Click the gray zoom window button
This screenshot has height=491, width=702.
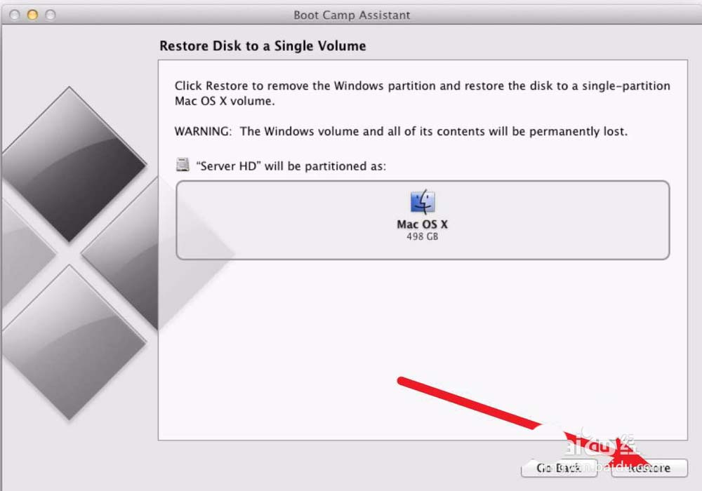coord(51,15)
